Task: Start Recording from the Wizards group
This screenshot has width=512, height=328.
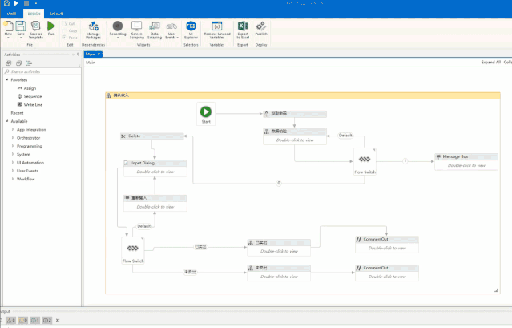Action: [x=118, y=30]
